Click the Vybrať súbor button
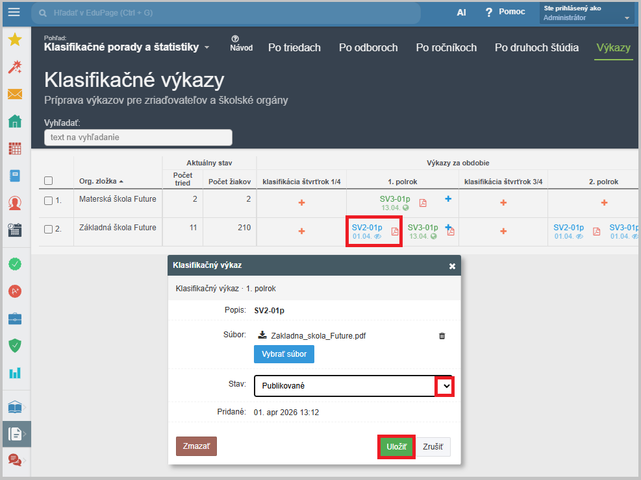Image resolution: width=641 pixels, height=480 pixels. click(284, 354)
